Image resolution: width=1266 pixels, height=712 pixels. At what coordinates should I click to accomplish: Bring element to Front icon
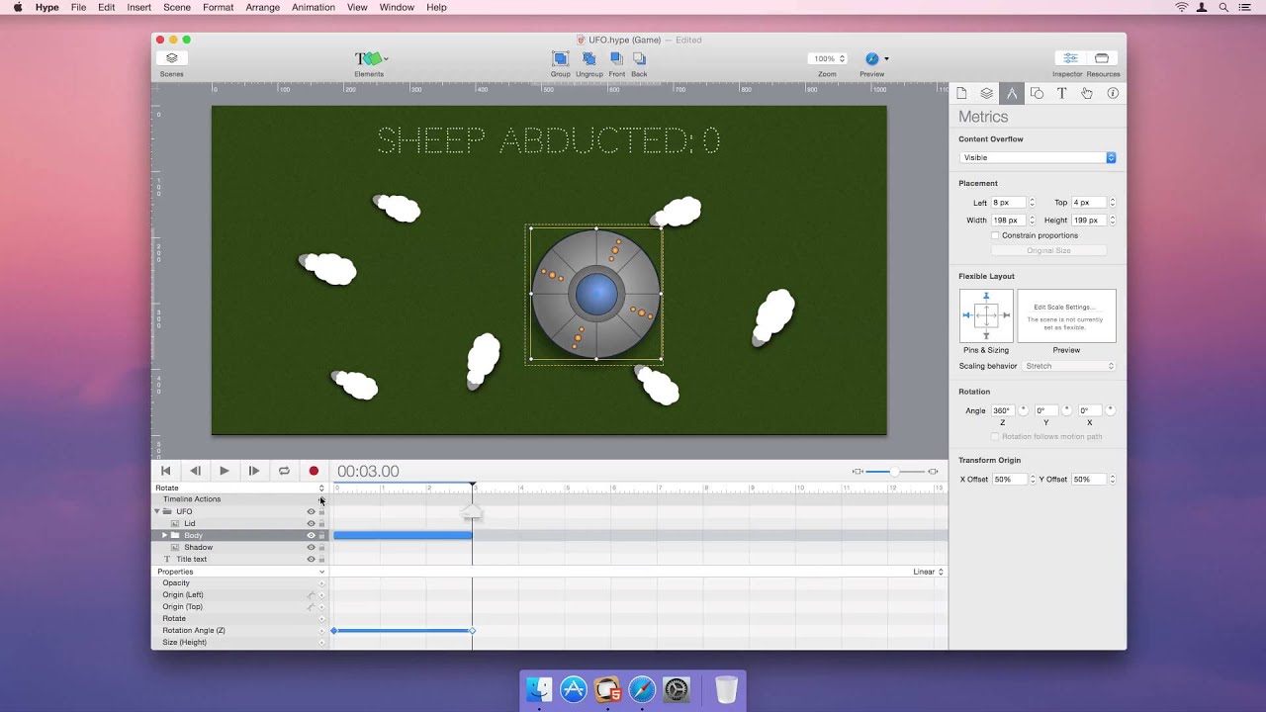(x=616, y=59)
